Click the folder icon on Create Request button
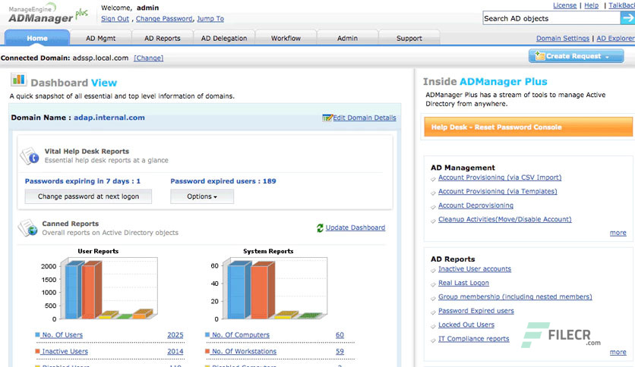This screenshot has width=635, height=367. pyautogui.click(x=539, y=56)
